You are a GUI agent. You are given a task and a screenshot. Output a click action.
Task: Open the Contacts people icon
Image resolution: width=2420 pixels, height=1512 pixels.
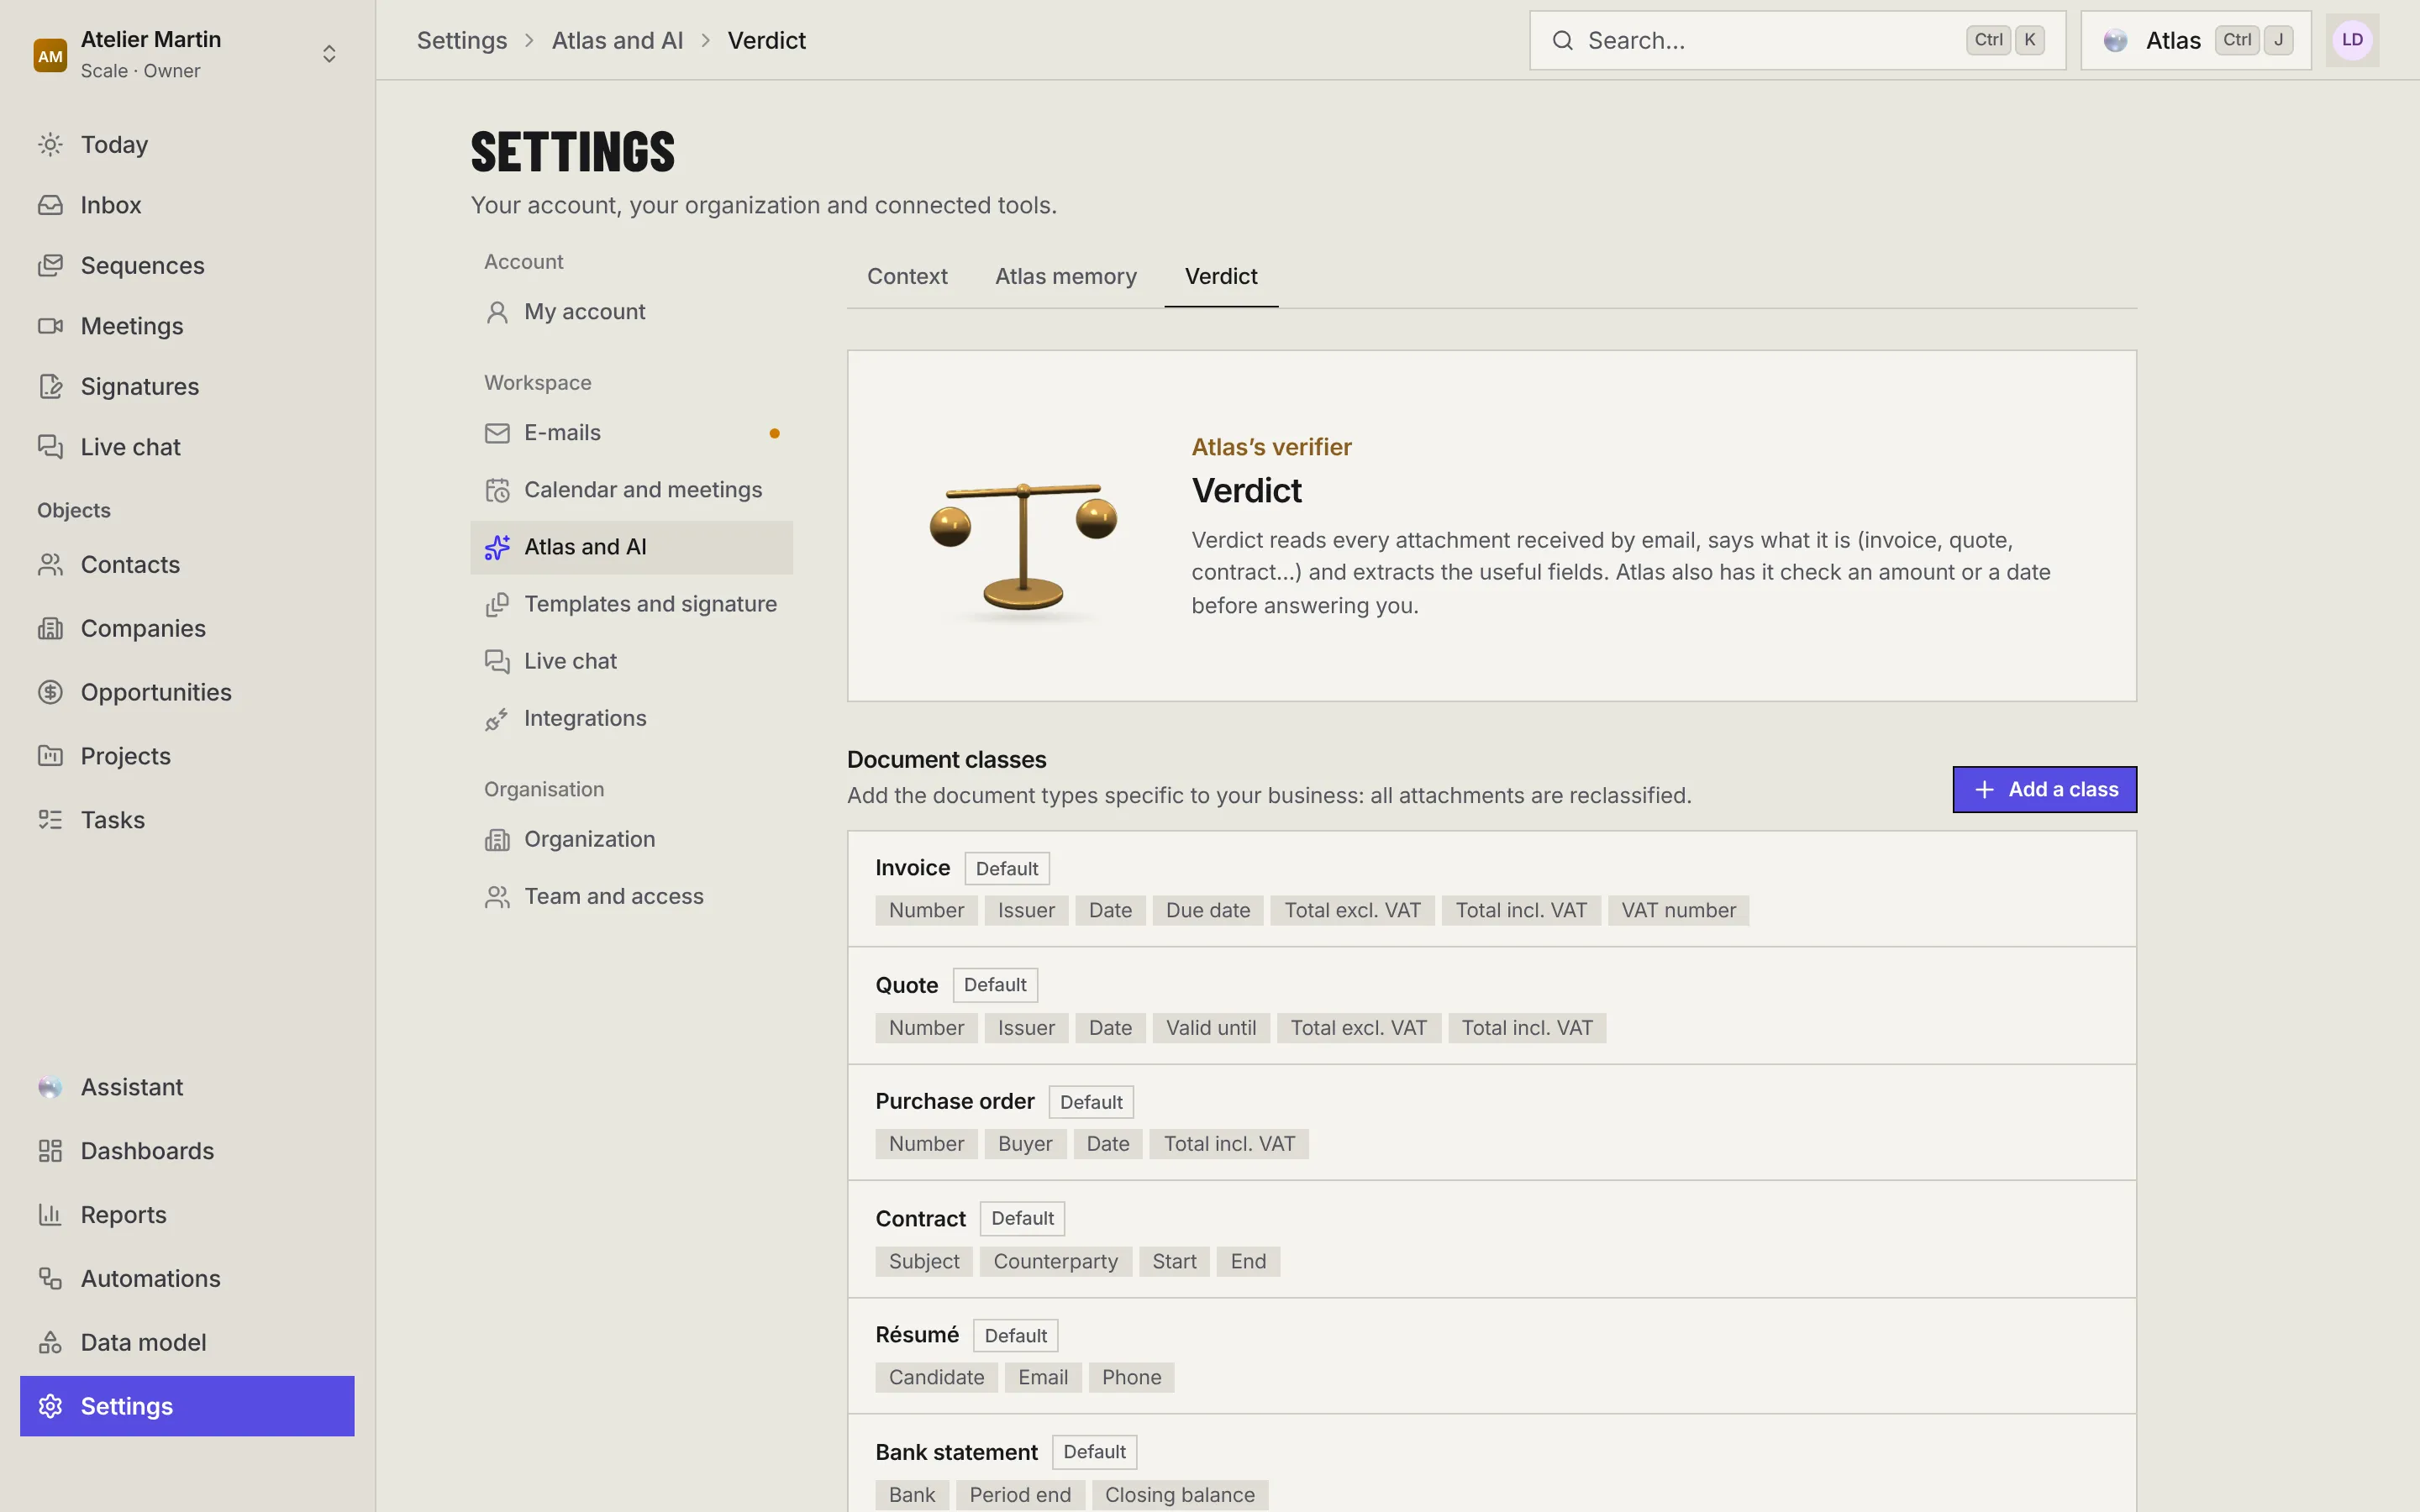(x=50, y=565)
